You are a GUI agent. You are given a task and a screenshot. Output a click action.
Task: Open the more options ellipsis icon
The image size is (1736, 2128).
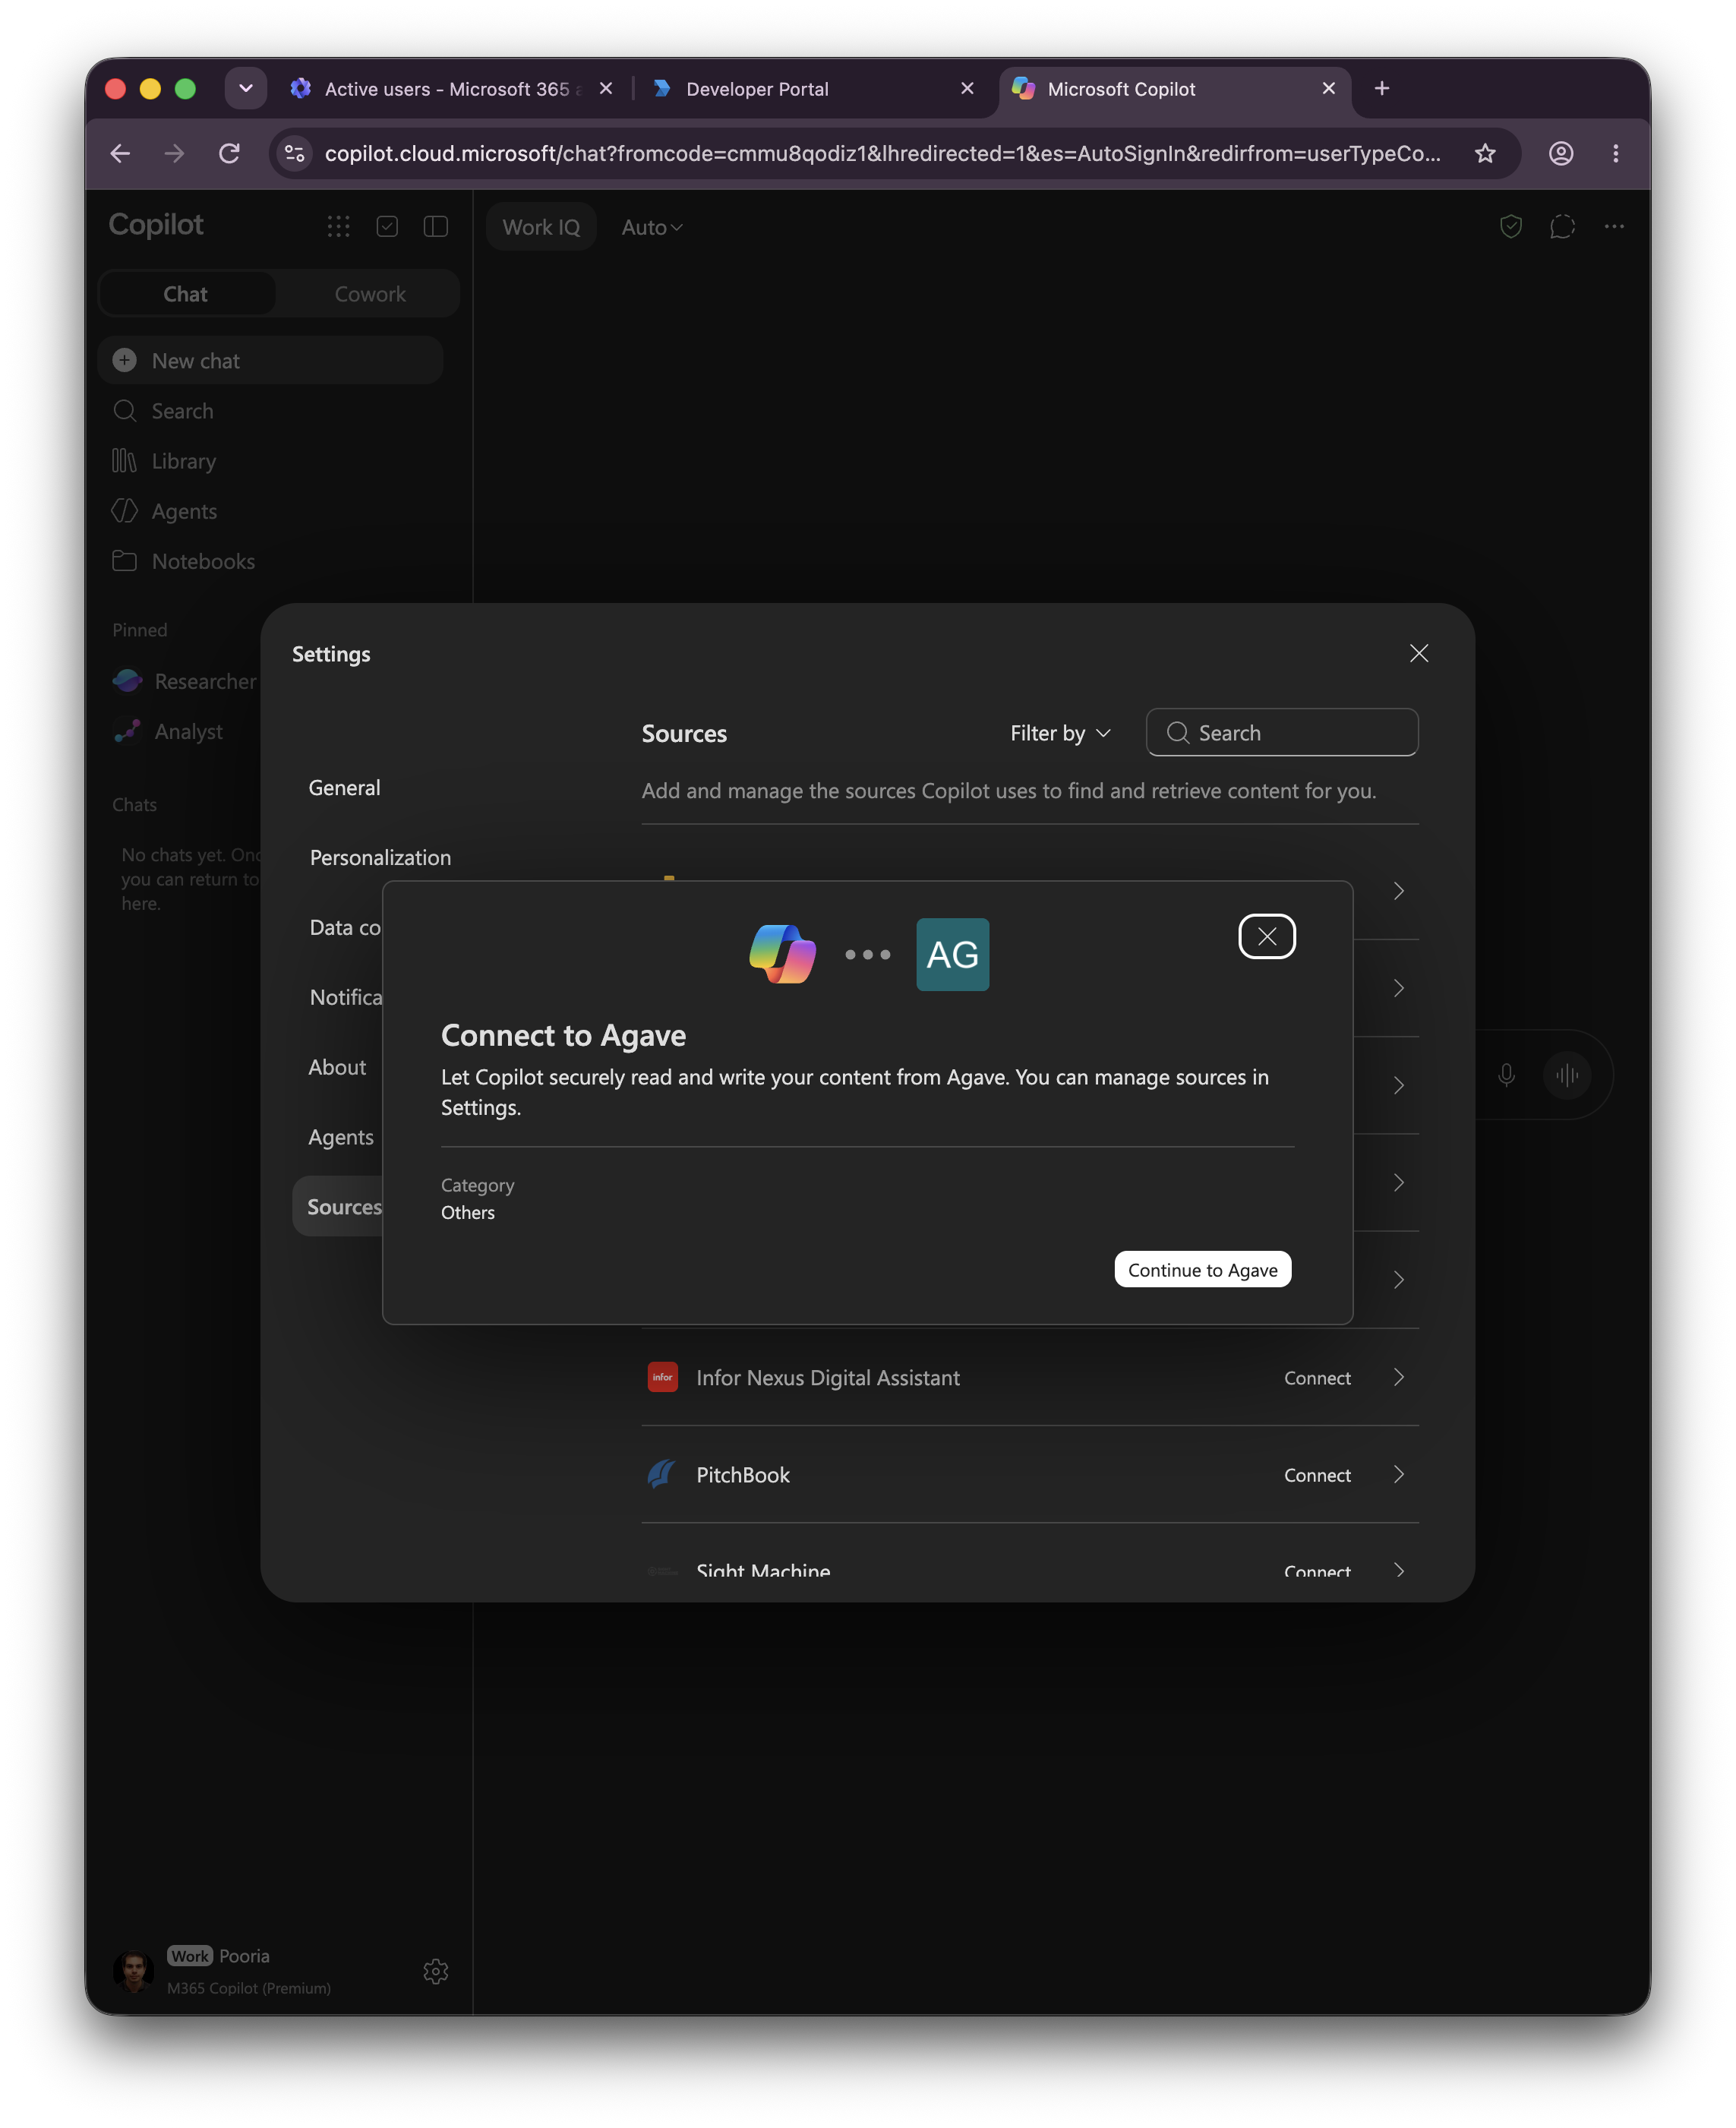pos(1613,226)
